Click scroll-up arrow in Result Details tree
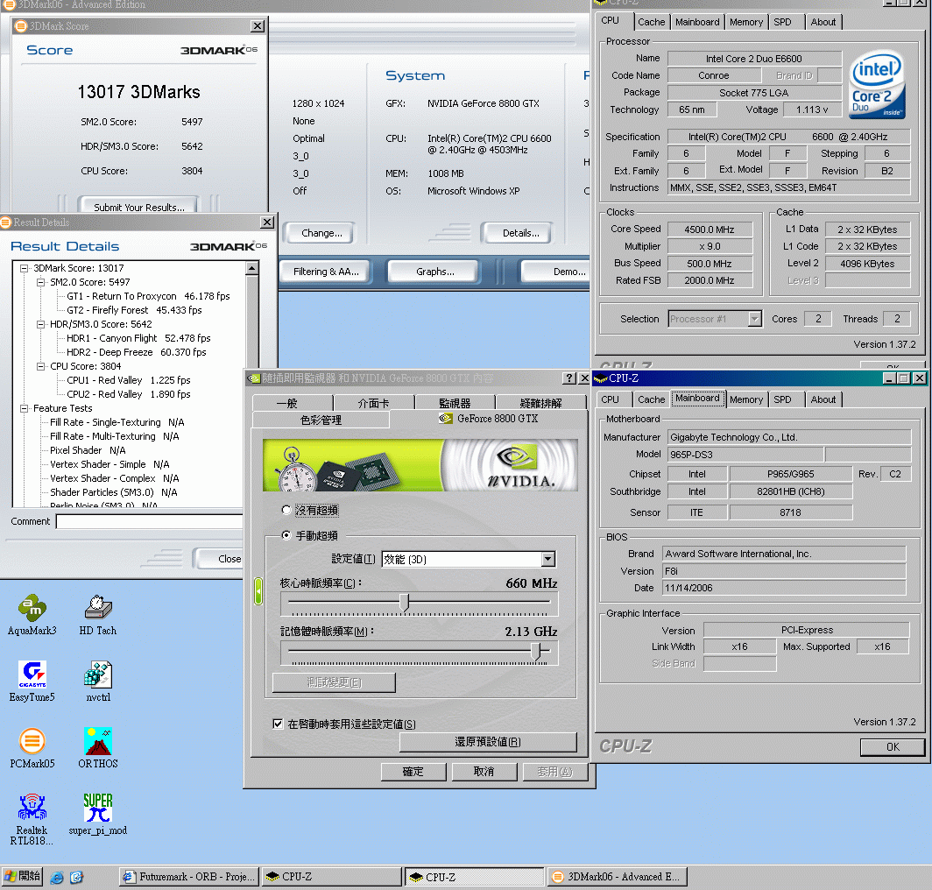 click(252, 269)
